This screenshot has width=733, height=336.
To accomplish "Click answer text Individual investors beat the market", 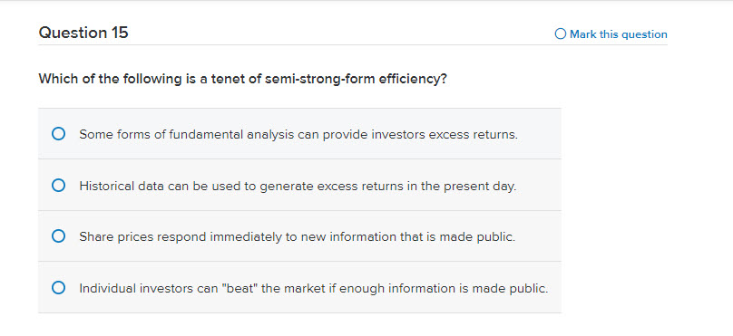I will [314, 288].
